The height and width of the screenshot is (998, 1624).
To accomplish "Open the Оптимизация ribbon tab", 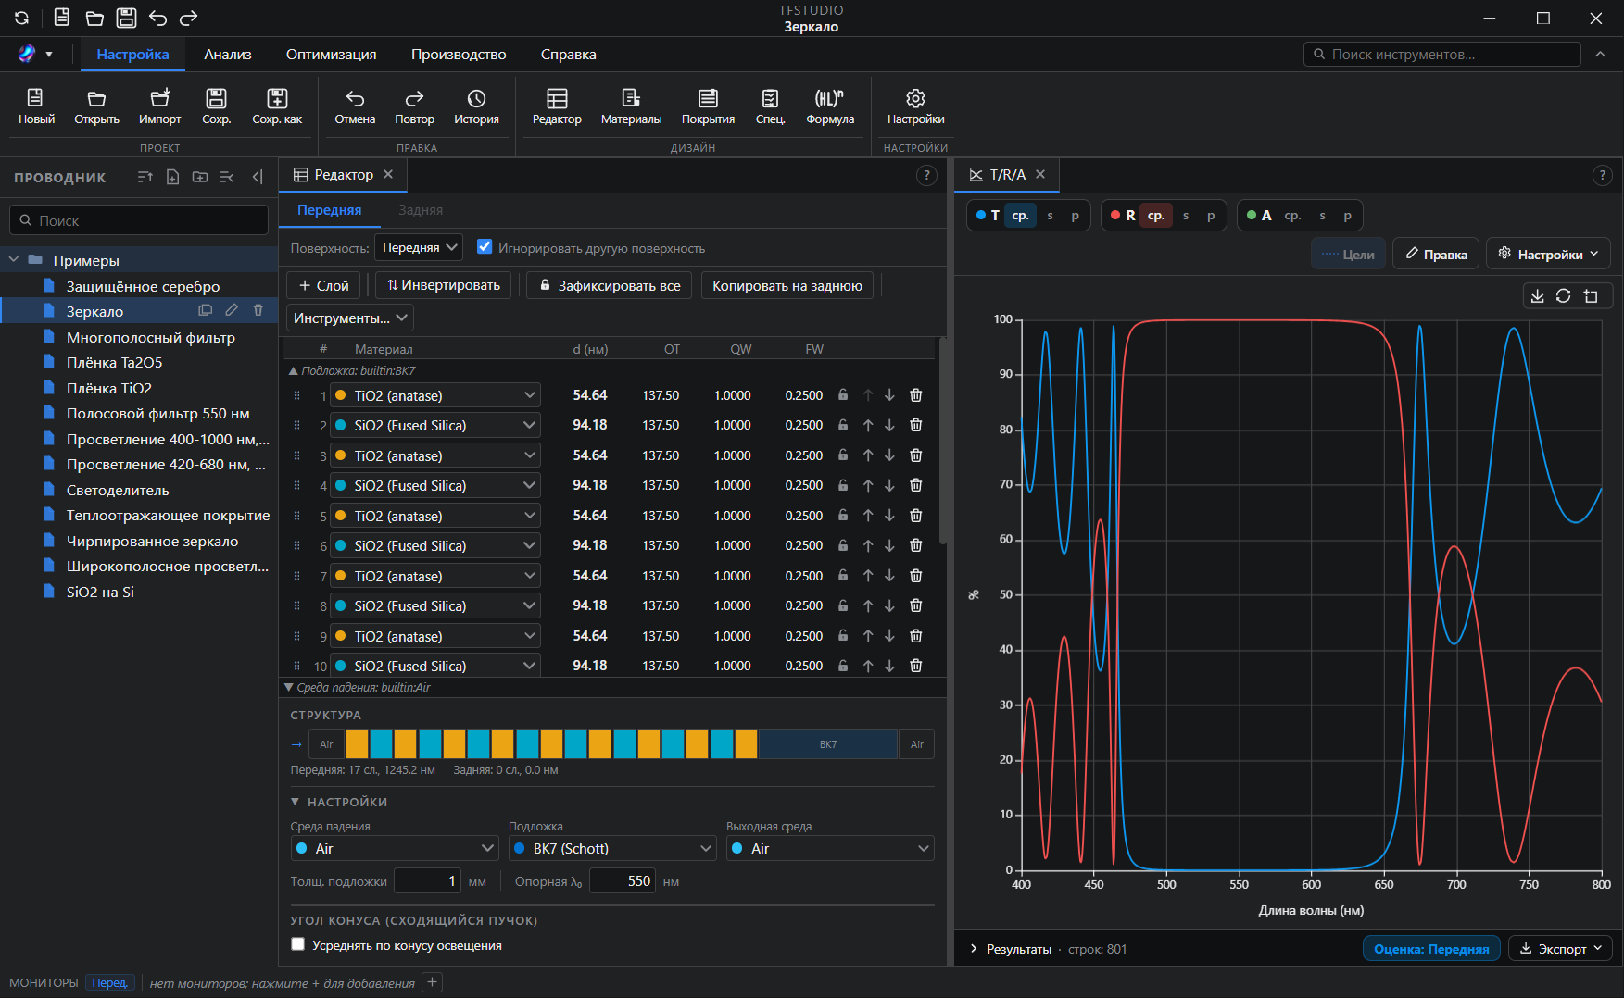I will 332,55.
